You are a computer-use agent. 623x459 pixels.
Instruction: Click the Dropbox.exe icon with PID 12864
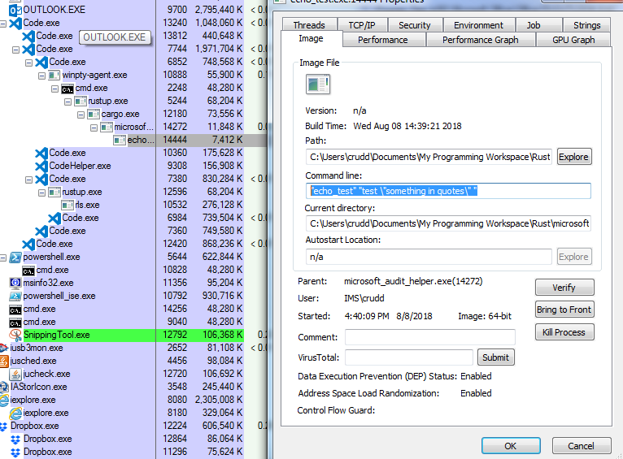(x=15, y=440)
